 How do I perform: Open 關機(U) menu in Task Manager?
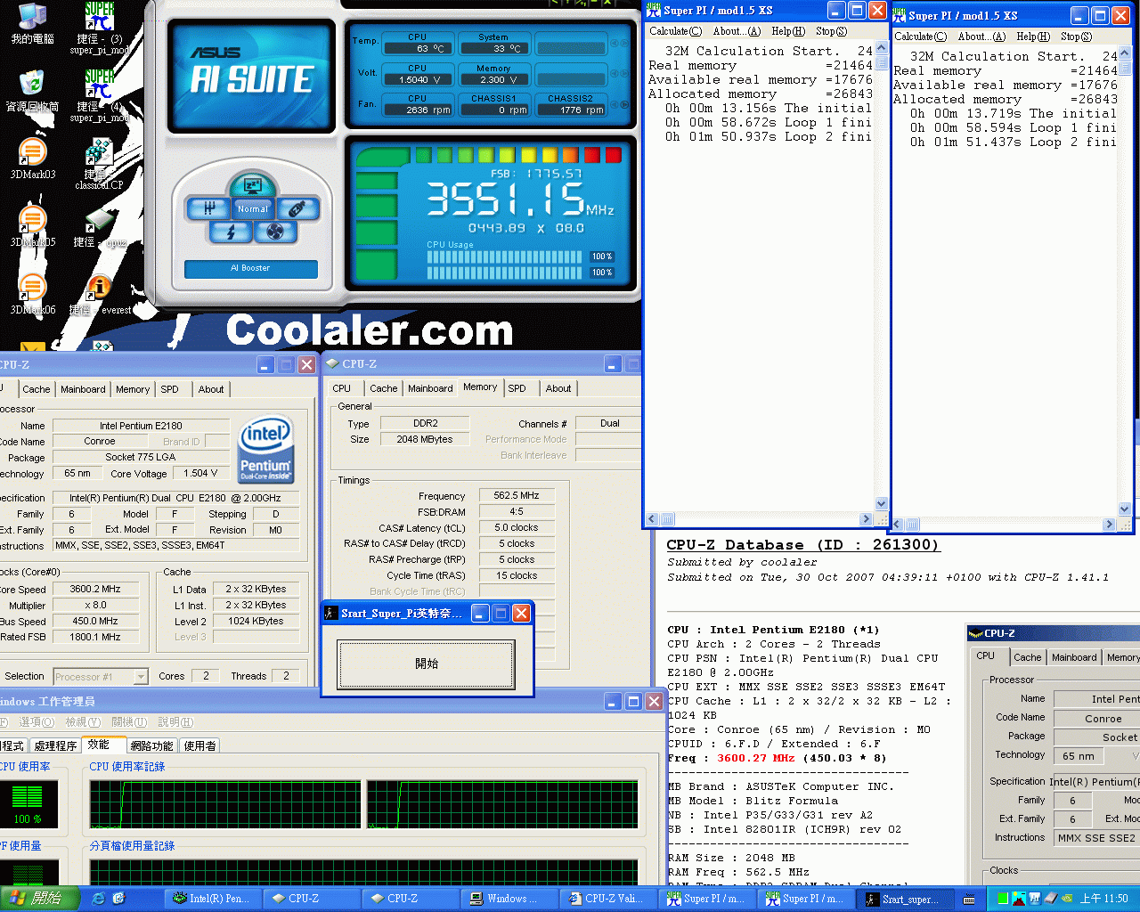tap(129, 722)
